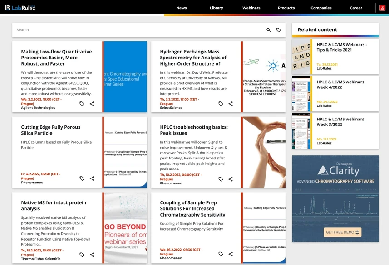
Task: Click date Mo, 17.1.2022 in related content
Action: pyautogui.click(x=326, y=139)
